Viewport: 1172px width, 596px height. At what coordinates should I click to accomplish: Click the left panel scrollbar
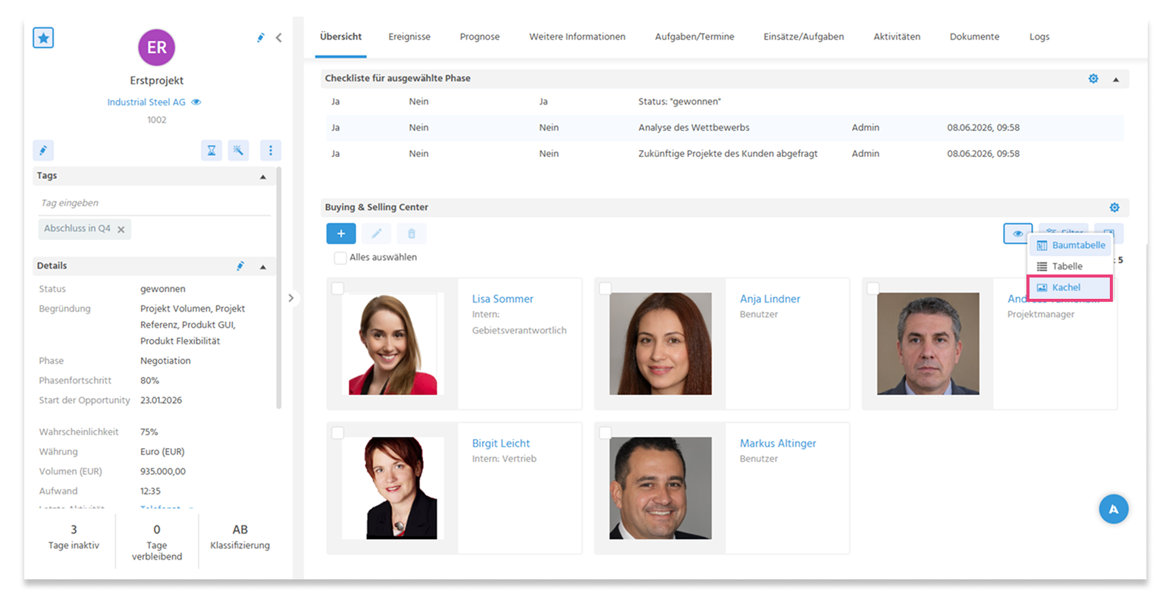click(x=279, y=288)
